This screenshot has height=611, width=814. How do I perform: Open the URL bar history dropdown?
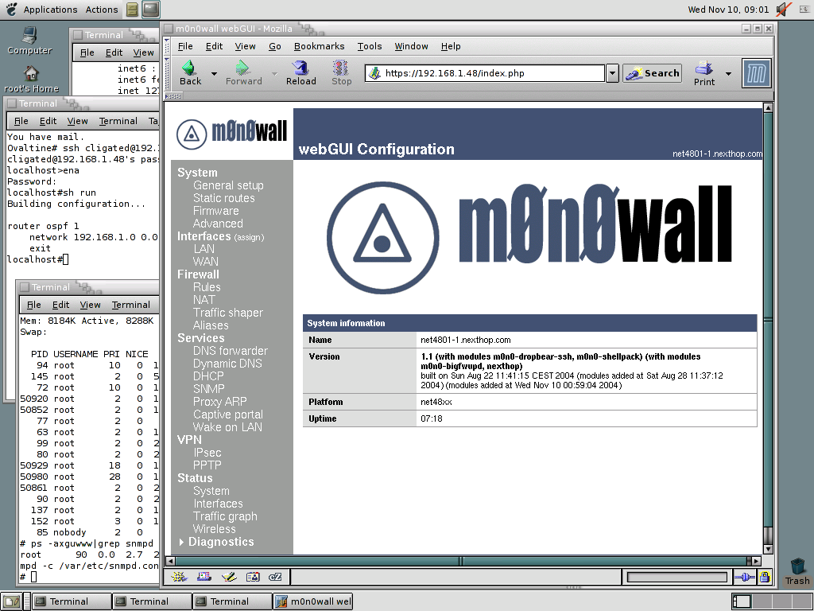pyautogui.click(x=613, y=73)
